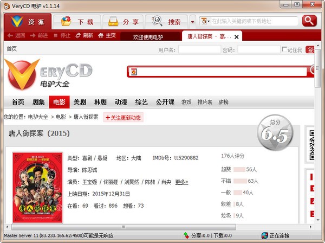
Task: Click IMDb number tt5290882
Action: coord(186,158)
